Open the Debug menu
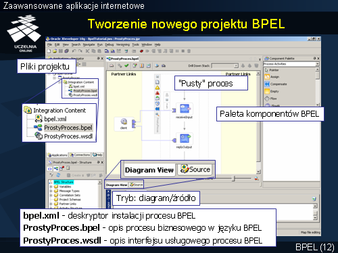Viewport: 338px width, 253px height. [110, 45]
